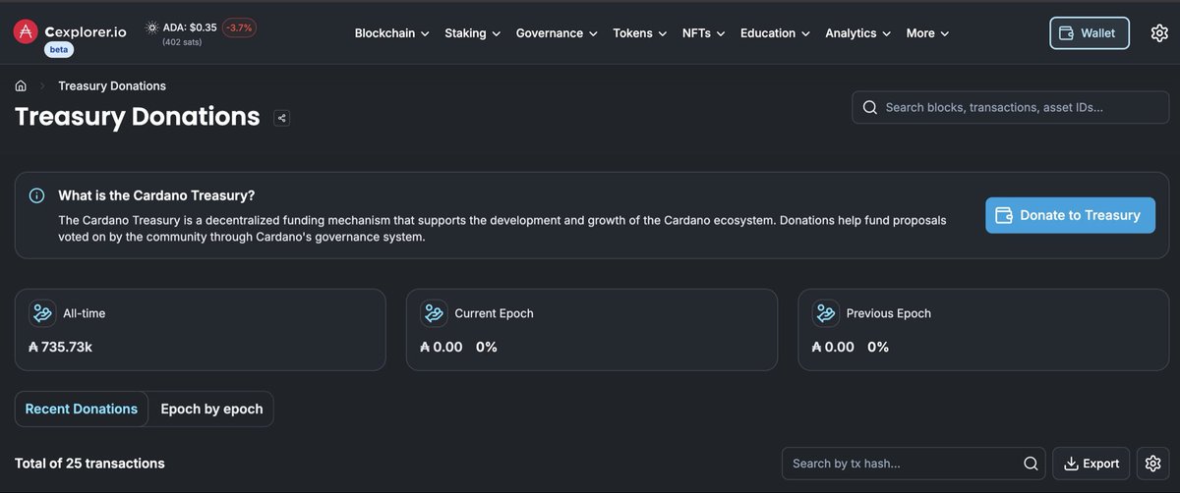Click the Previous Epoch ₳ 0.00 value

pos(833,347)
